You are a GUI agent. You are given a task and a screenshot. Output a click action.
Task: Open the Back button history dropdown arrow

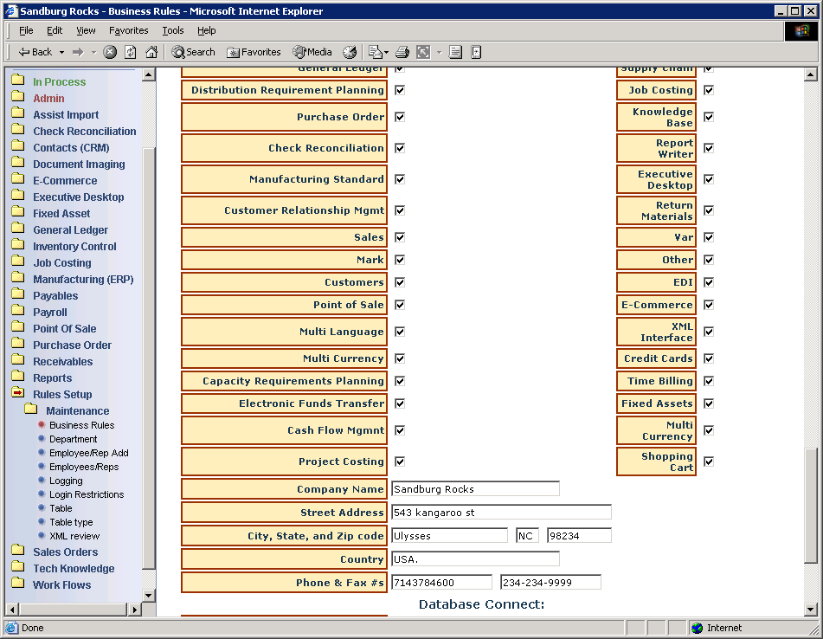61,52
